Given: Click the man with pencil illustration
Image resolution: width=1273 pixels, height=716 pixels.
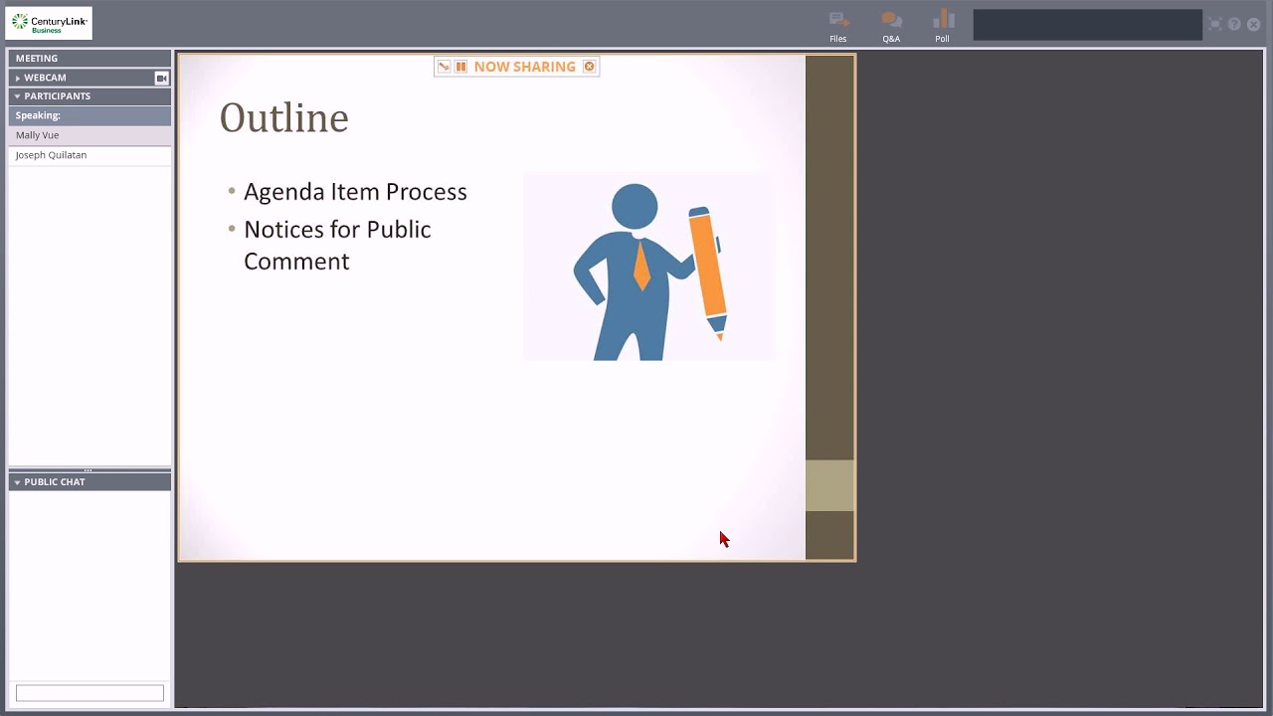Looking at the screenshot, I should click(x=649, y=267).
